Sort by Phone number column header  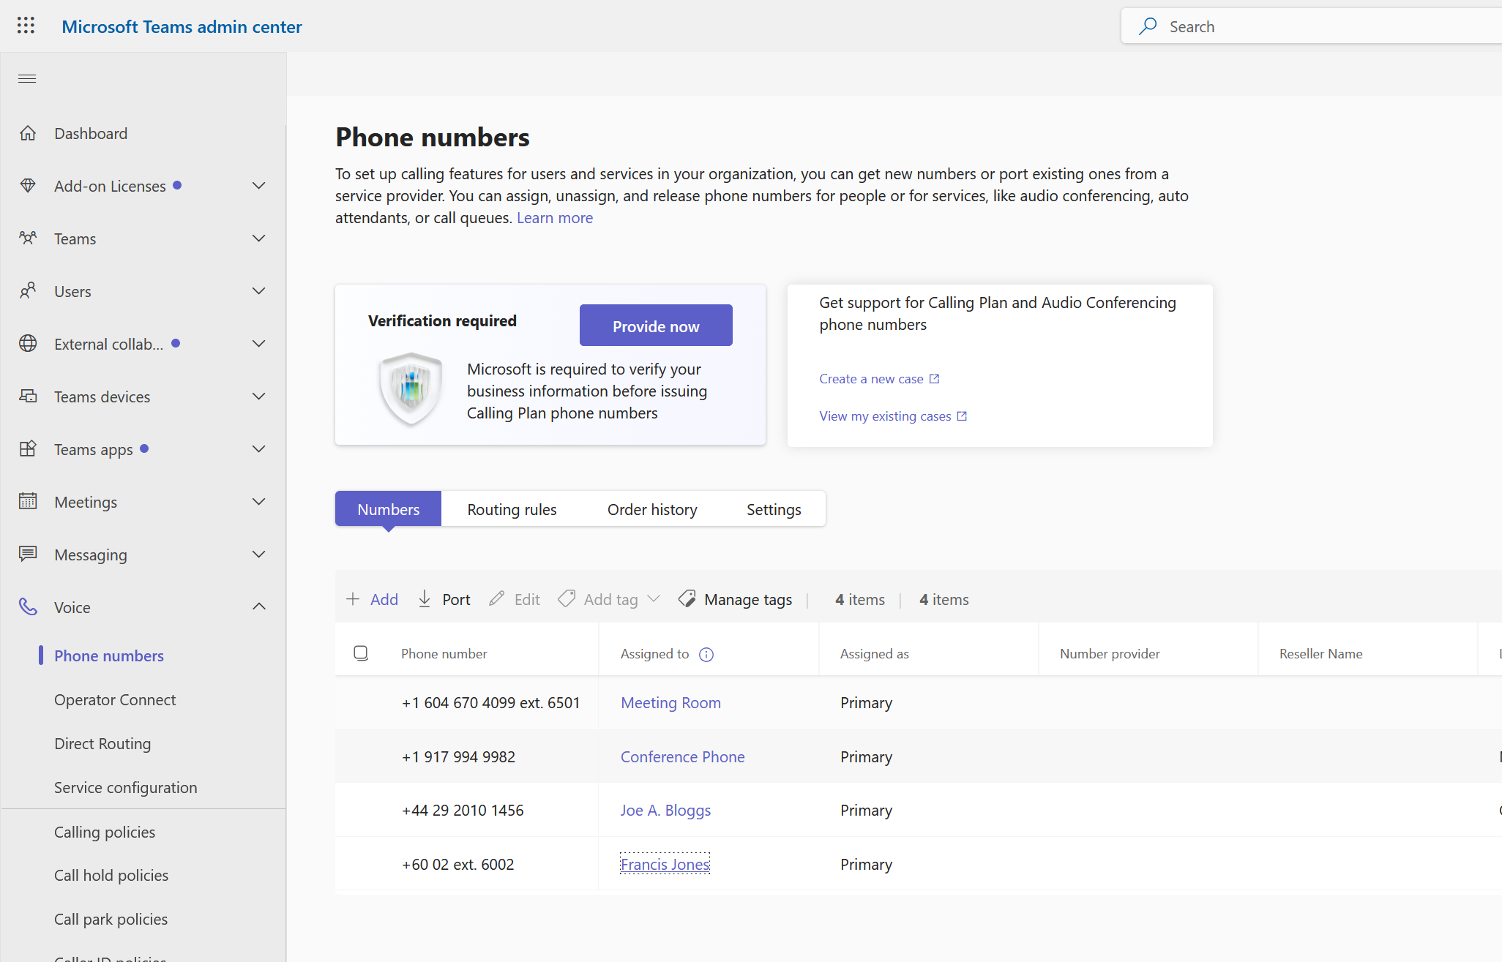pos(444,653)
